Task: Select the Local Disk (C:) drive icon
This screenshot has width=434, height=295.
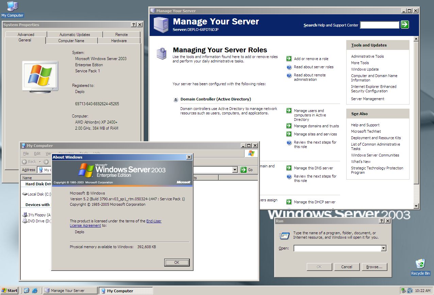Action: [x=25, y=194]
